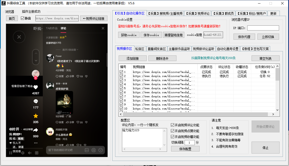Viewport: 289px width, 166px height.
Task: Pause the video playback
Action: [x=11, y=153]
